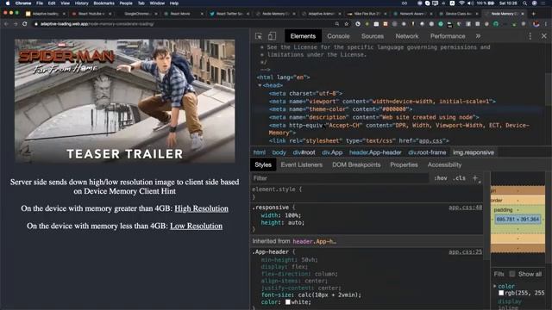
Task: Select the link stylesheet app.css node
Action: 359,141
